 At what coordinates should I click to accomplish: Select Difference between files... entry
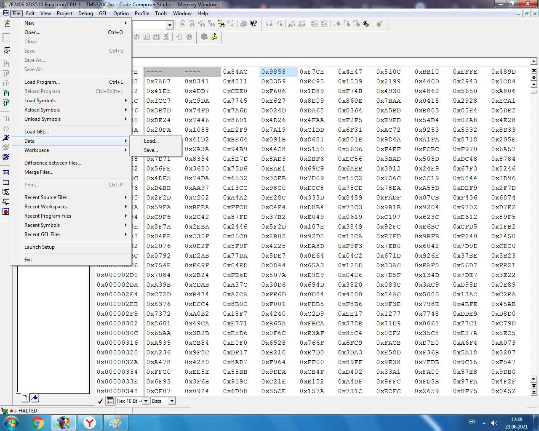point(71,163)
